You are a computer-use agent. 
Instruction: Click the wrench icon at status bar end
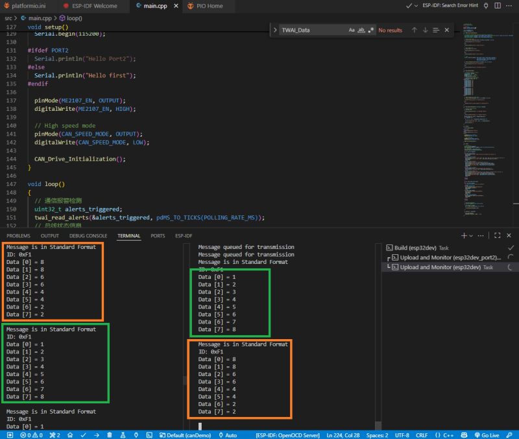509,435
